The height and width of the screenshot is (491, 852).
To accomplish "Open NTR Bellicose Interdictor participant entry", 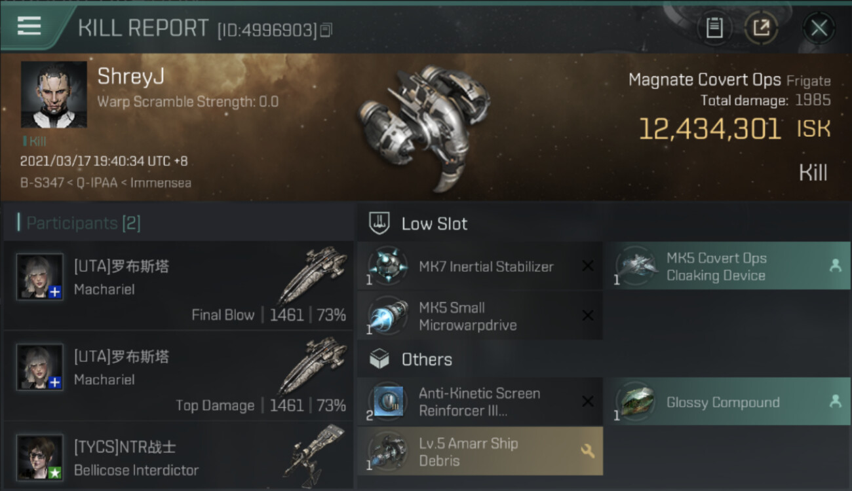I will coord(178,456).
